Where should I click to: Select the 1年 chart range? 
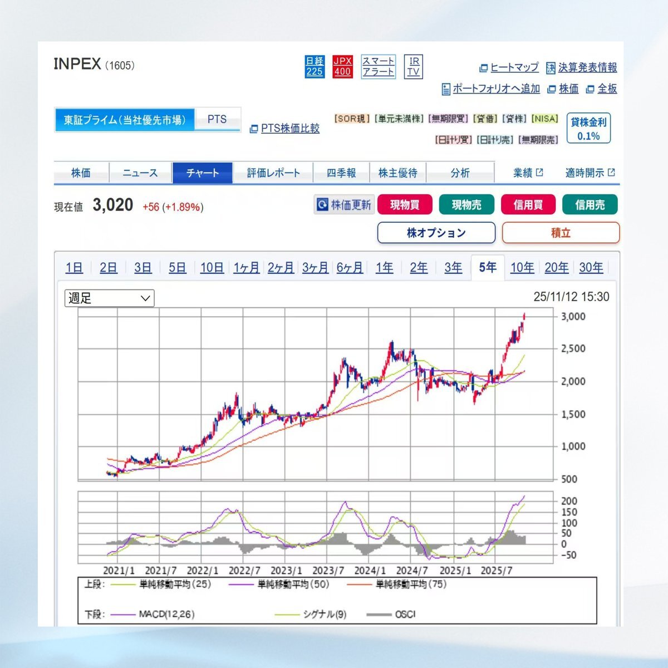pyautogui.click(x=385, y=268)
